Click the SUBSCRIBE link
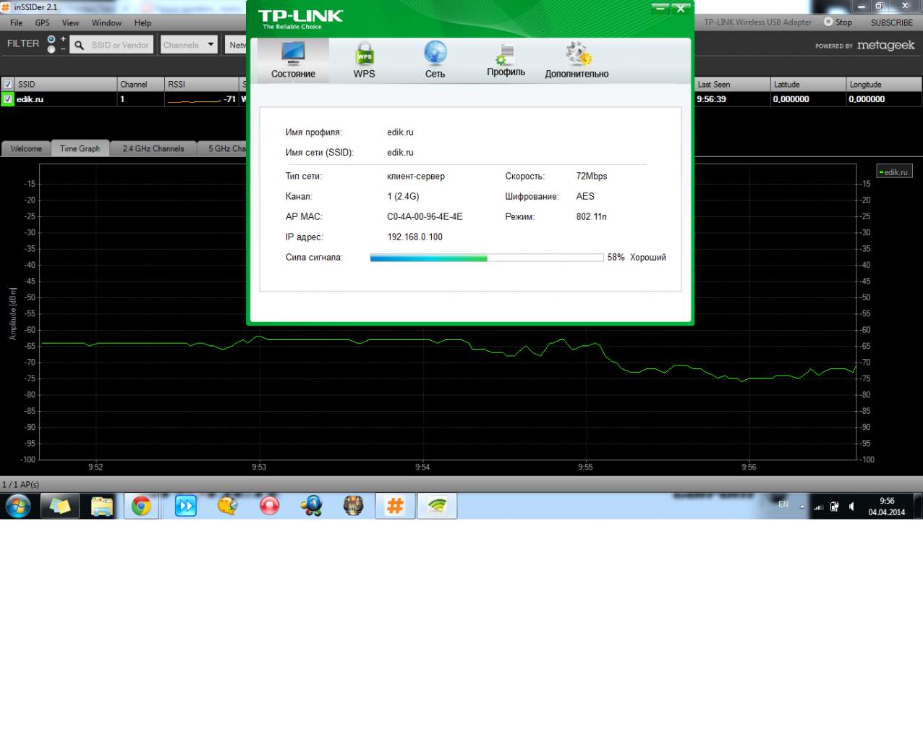 click(x=891, y=22)
